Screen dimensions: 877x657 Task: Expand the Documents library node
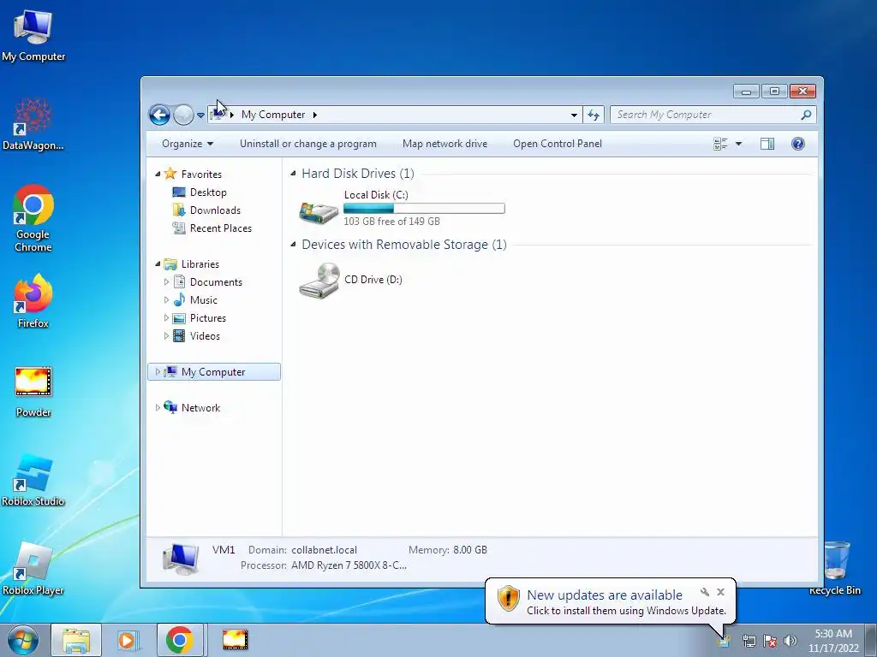click(x=166, y=282)
